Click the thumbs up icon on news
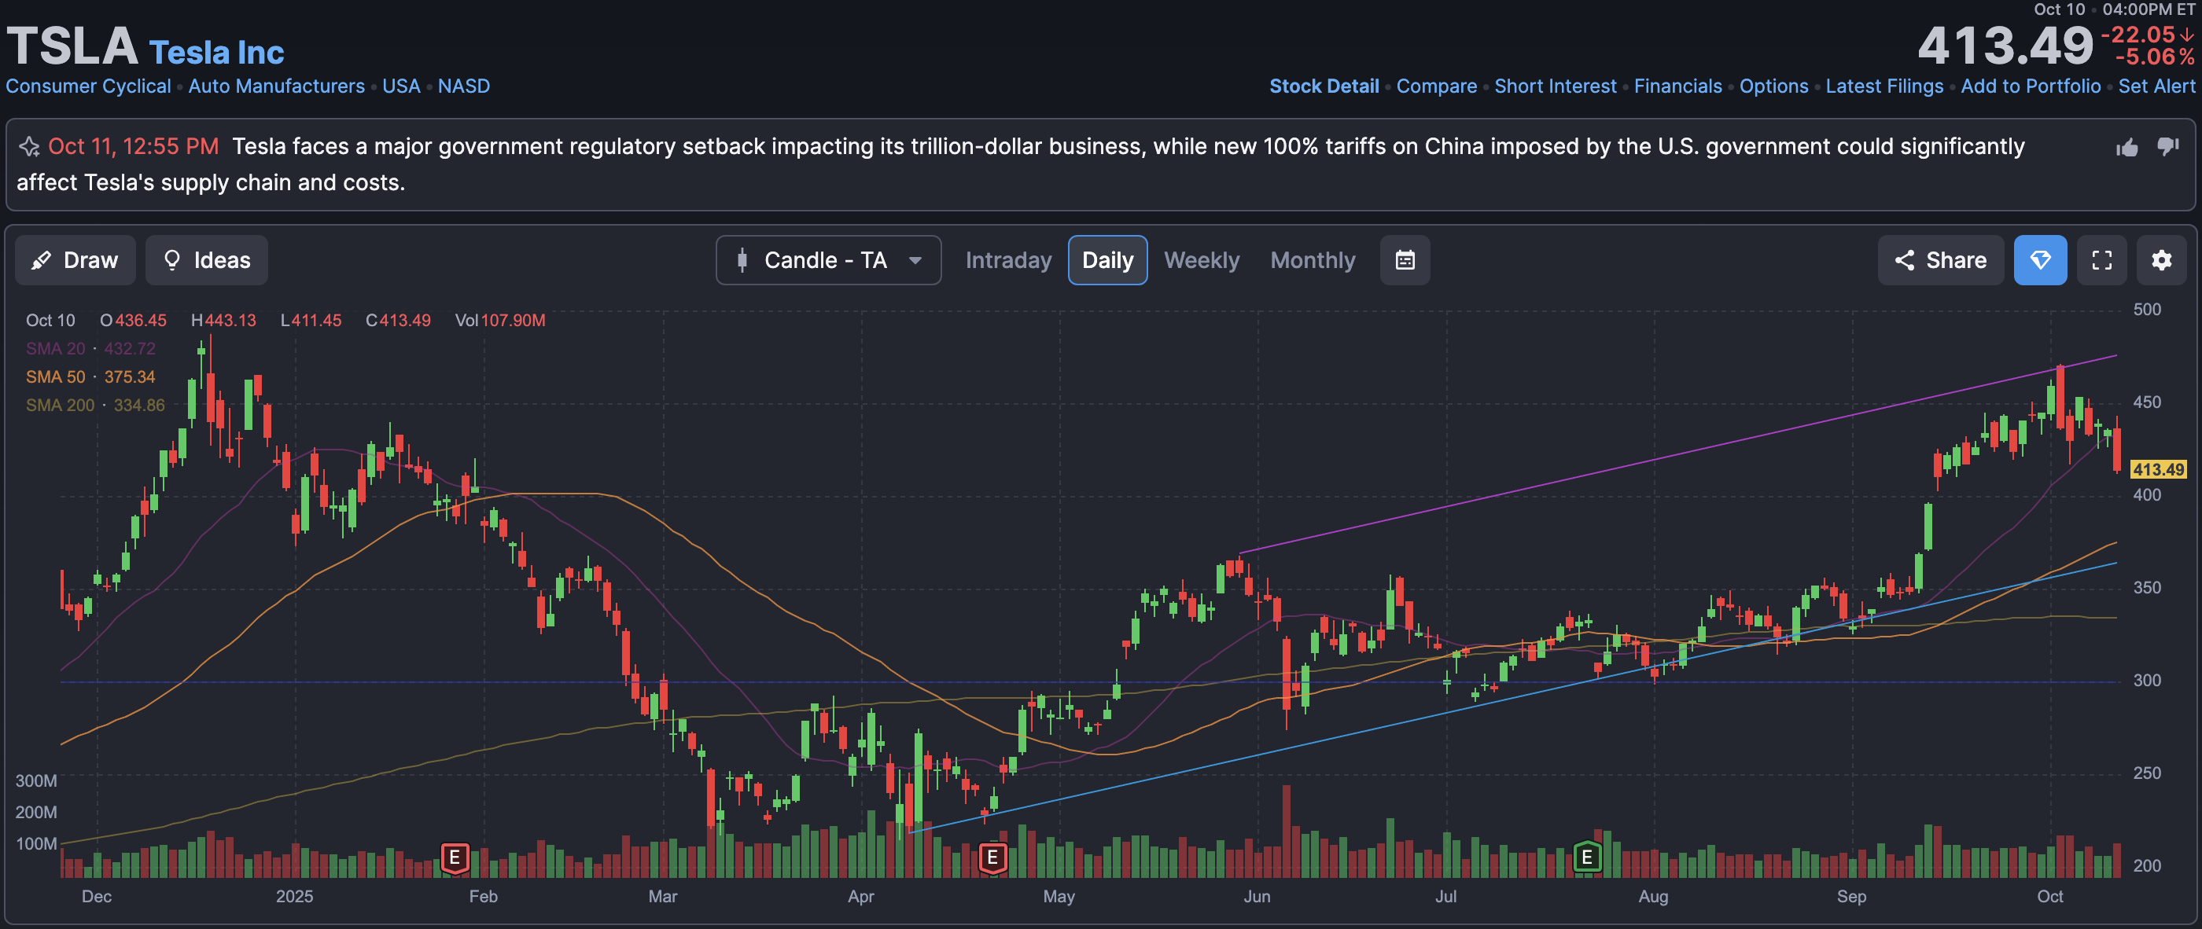Viewport: 2202px width, 929px height. 2127,148
